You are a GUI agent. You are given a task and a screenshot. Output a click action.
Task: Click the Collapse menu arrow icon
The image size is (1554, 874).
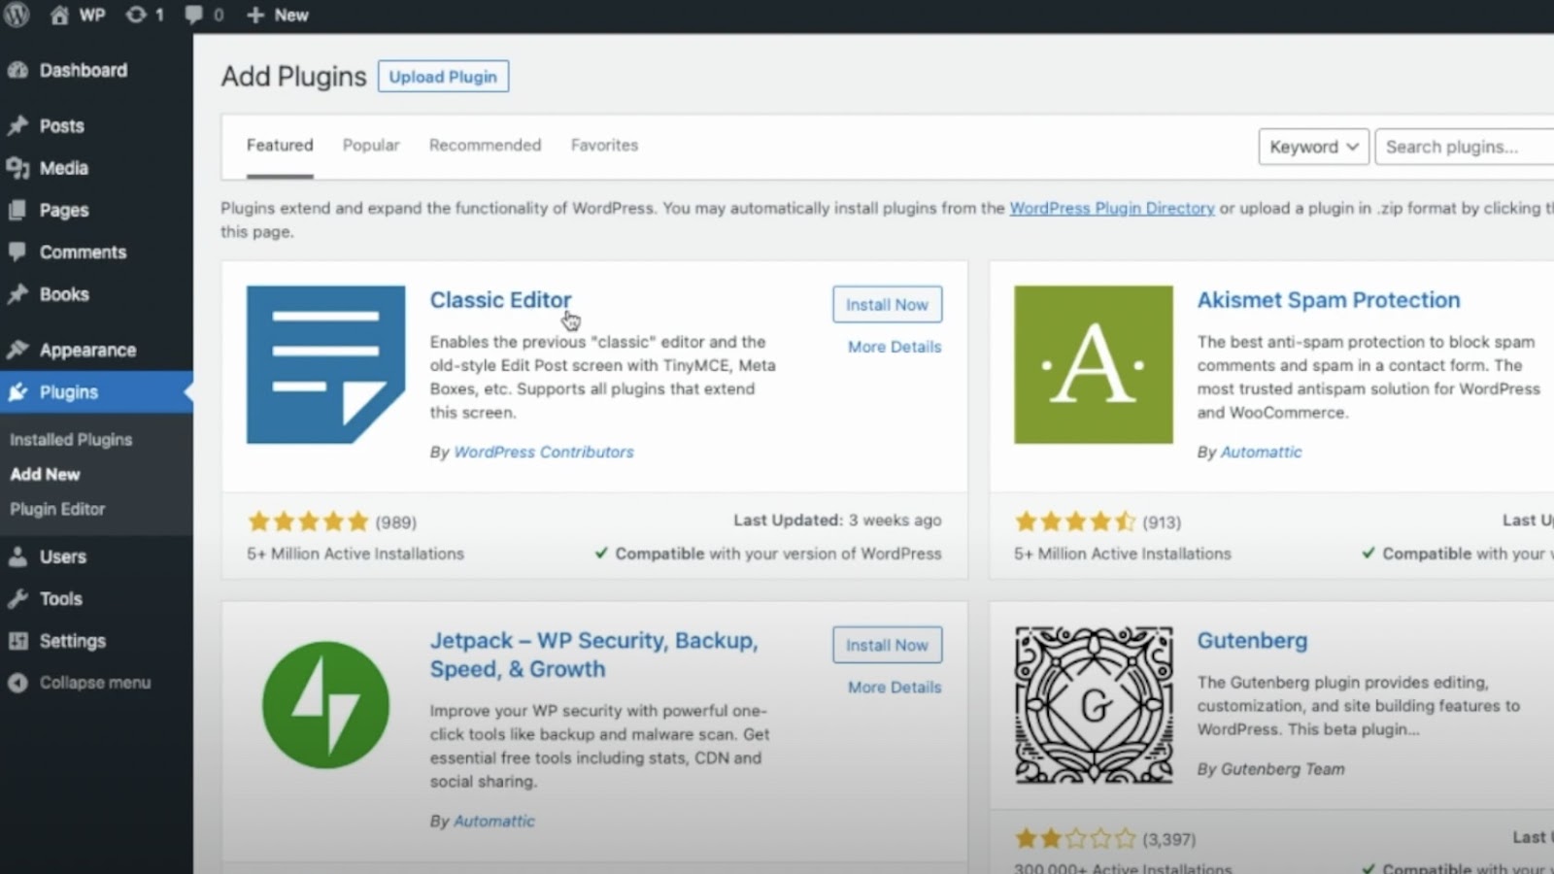17,683
